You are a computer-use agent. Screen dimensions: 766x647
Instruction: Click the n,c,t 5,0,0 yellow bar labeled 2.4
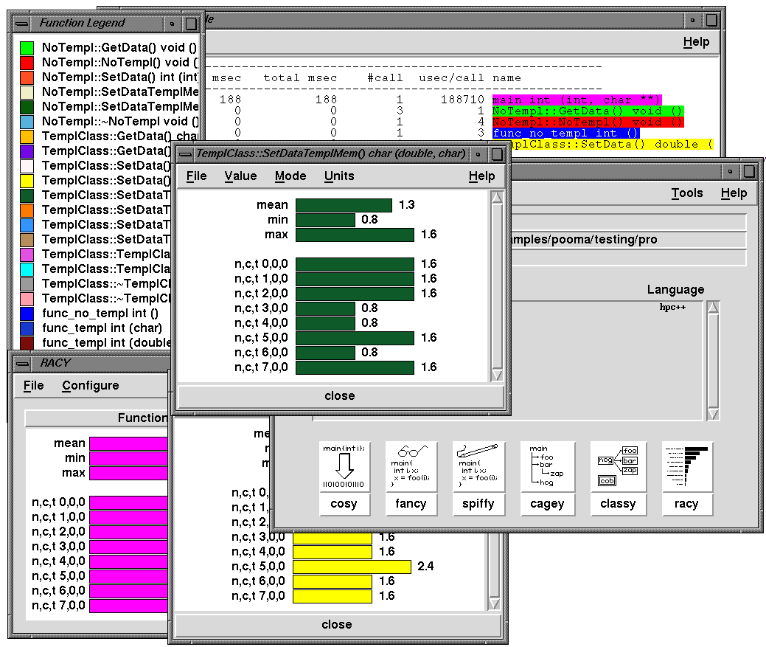pyautogui.click(x=352, y=567)
